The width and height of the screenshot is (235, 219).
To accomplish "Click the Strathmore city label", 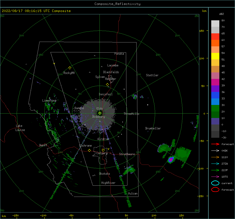I will 127,154.
